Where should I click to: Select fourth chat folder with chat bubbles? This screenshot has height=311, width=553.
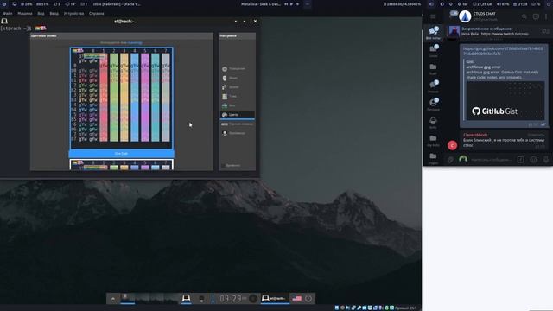[433, 86]
